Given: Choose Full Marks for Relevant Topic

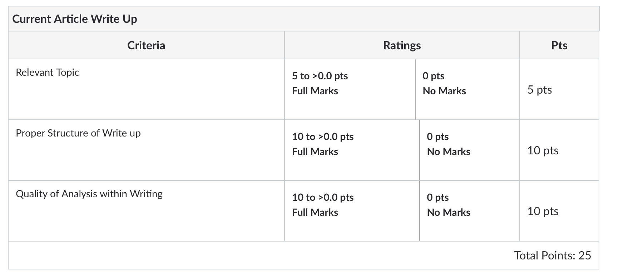Looking at the screenshot, I should (315, 91).
